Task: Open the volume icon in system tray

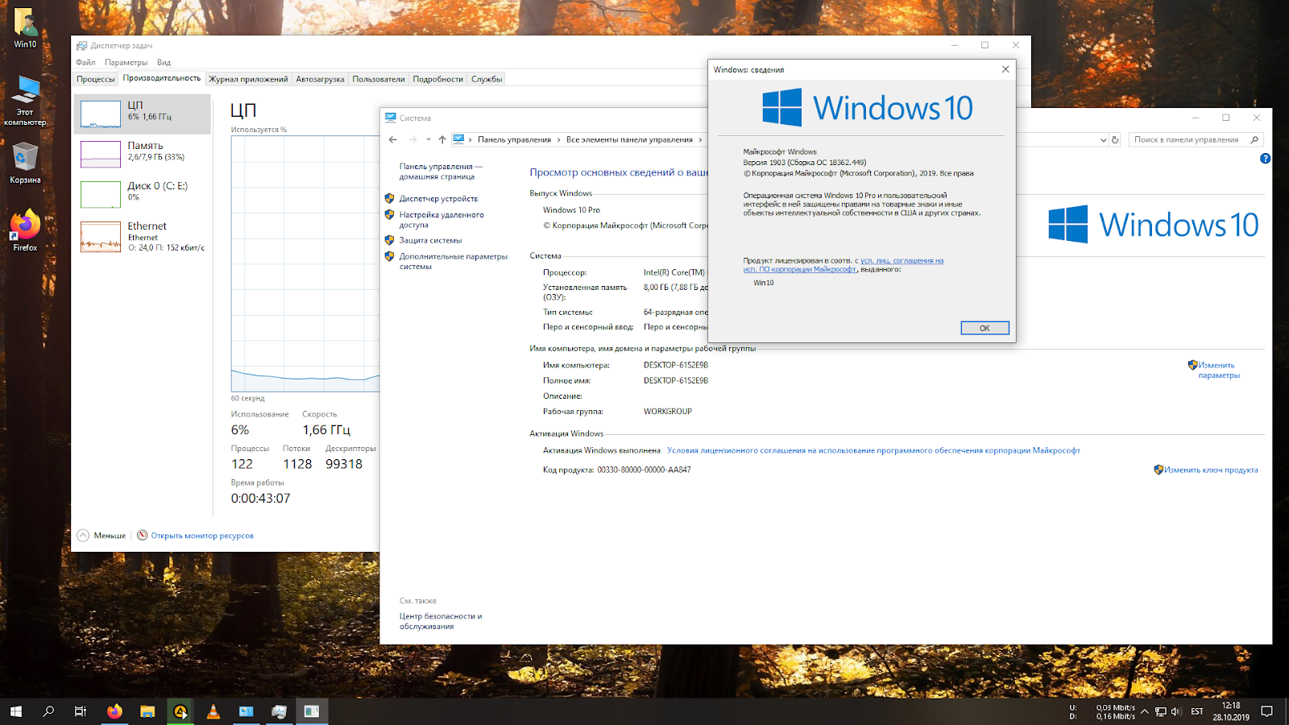Action: (x=1175, y=711)
